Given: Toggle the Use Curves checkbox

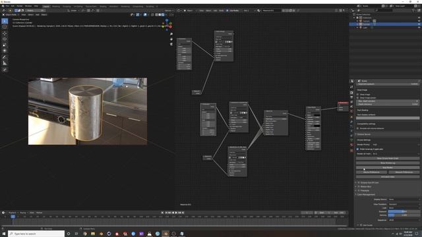Looking at the screenshot, I should [x=361, y=225].
